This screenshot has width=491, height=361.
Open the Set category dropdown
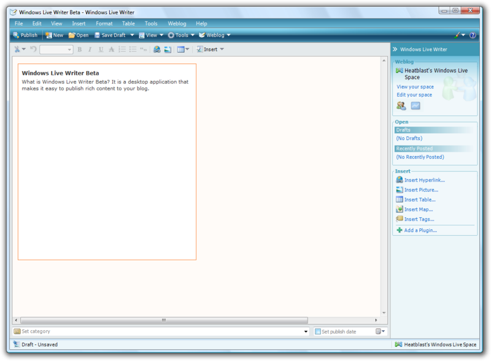coord(306,332)
